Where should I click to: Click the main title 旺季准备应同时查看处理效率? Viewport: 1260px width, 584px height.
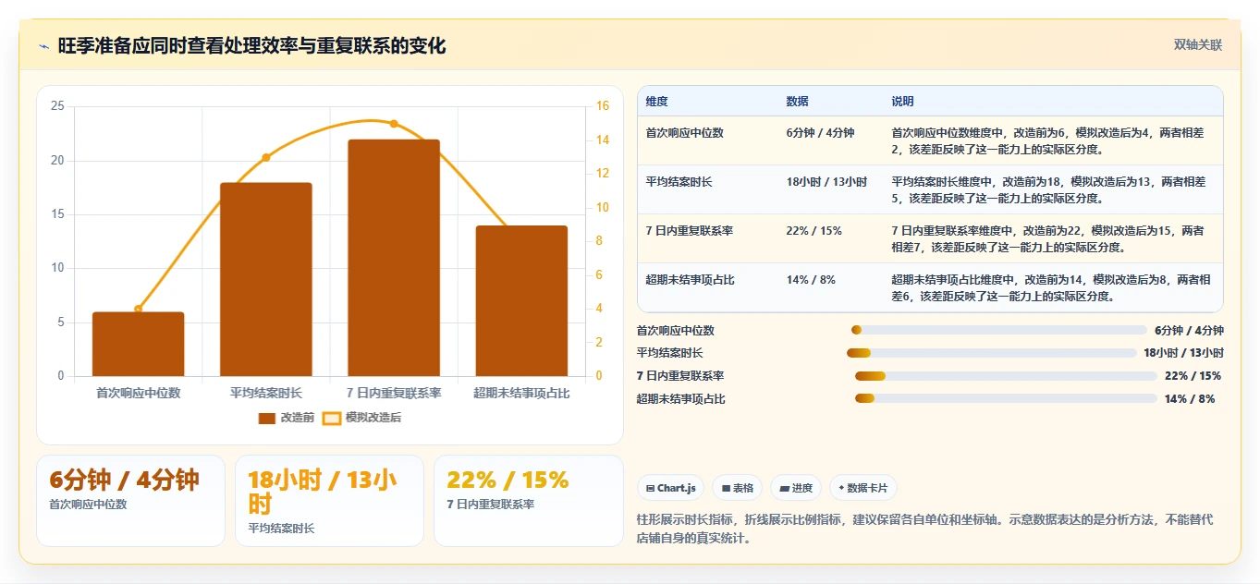[251, 46]
